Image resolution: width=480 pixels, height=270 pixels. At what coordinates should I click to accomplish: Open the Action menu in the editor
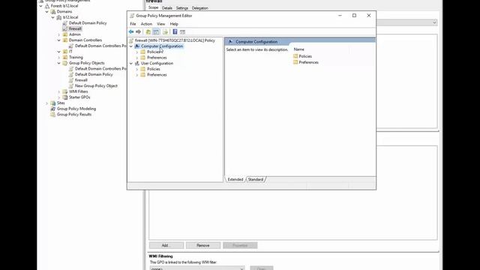pos(146,24)
